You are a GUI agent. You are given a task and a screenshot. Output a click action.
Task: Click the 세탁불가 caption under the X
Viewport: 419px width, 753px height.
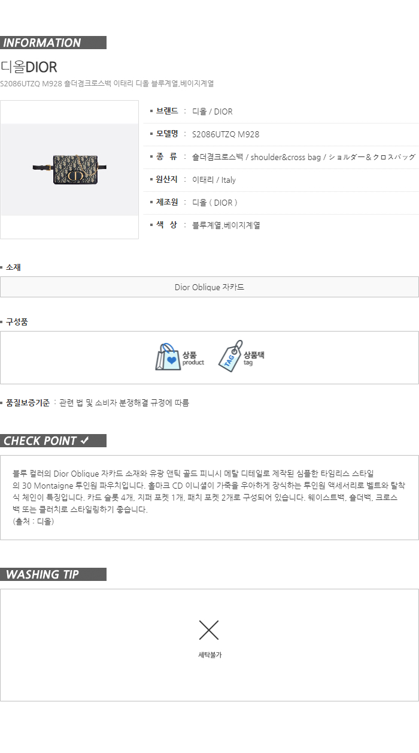click(x=210, y=655)
